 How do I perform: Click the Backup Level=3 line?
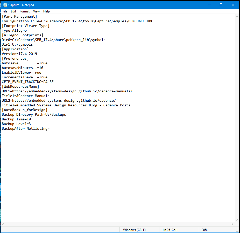16,124
